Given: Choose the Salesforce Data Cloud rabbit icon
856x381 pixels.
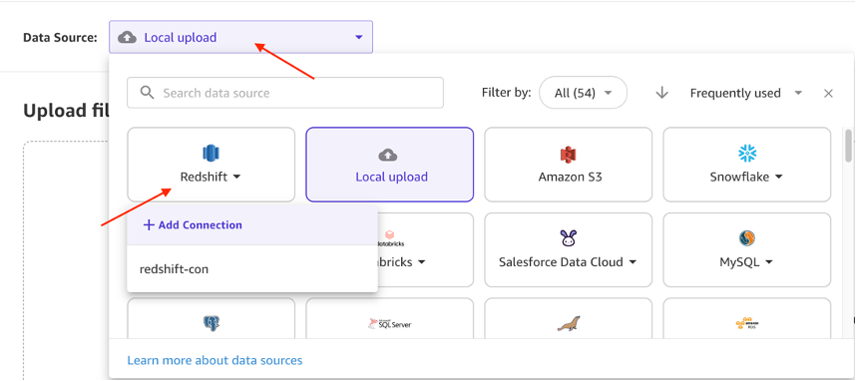Looking at the screenshot, I should pos(569,238).
